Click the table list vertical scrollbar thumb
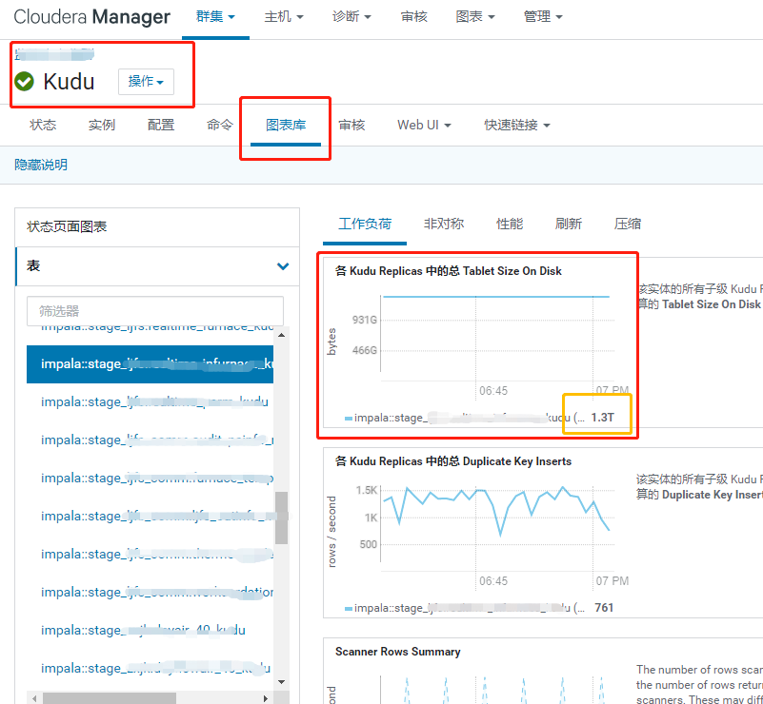This screenshot has width=763, height=704. point(281,518)
